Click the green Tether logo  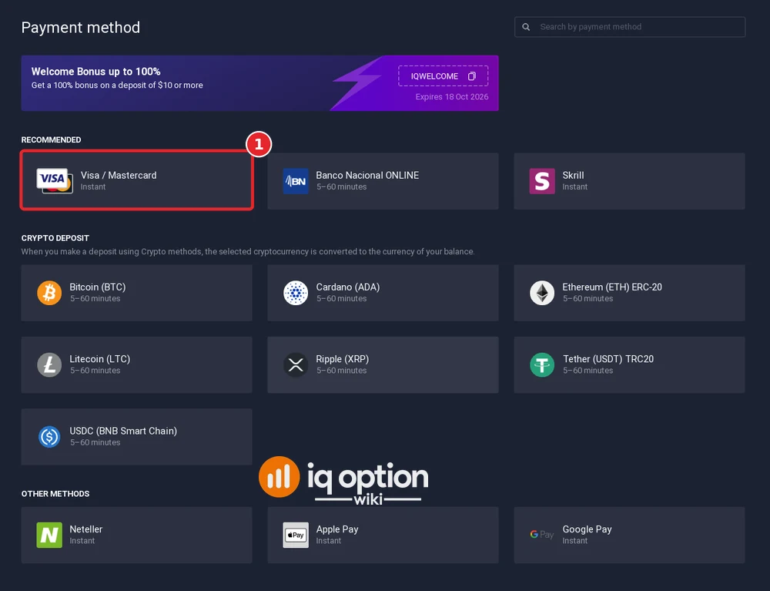click(x=542, y=364)
